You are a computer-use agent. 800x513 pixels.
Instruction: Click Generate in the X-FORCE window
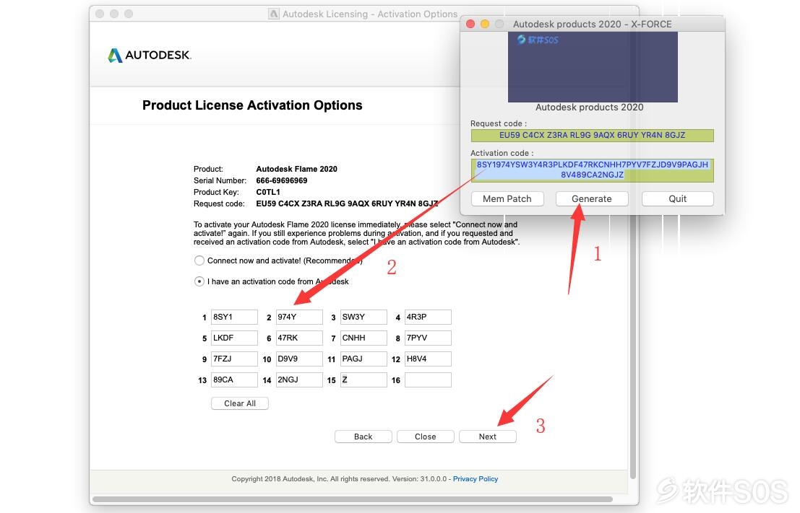592,198
